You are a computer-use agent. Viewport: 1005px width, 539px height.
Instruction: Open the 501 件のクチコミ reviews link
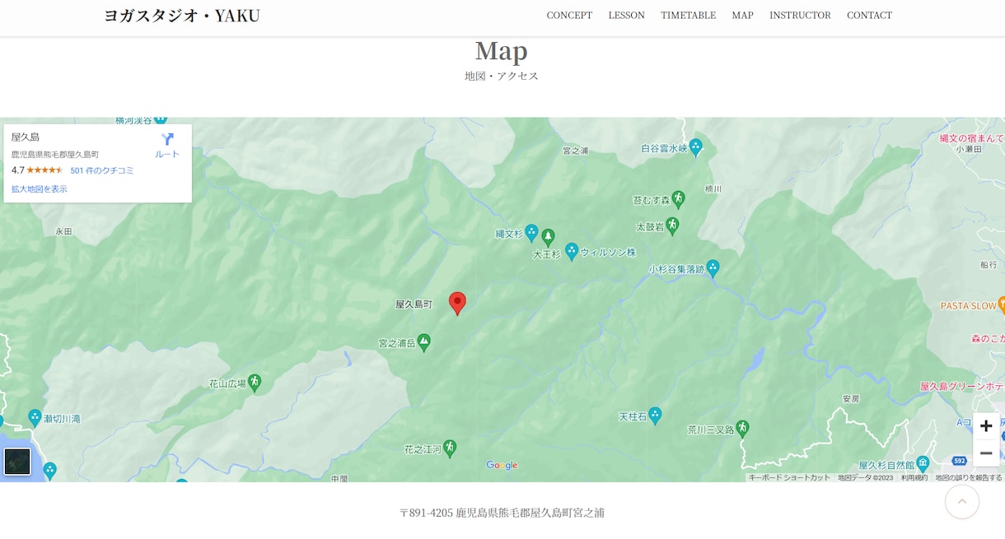[102, 170]
